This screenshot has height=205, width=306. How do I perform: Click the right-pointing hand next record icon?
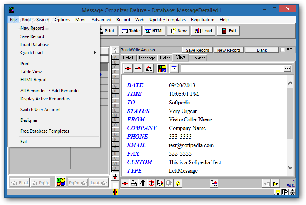[x=276, y=183]
